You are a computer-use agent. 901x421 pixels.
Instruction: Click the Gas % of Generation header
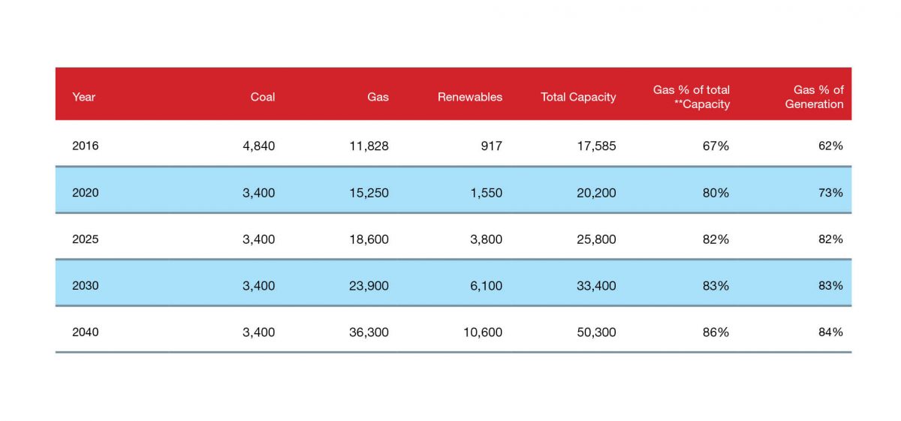[x=815, y=97]
